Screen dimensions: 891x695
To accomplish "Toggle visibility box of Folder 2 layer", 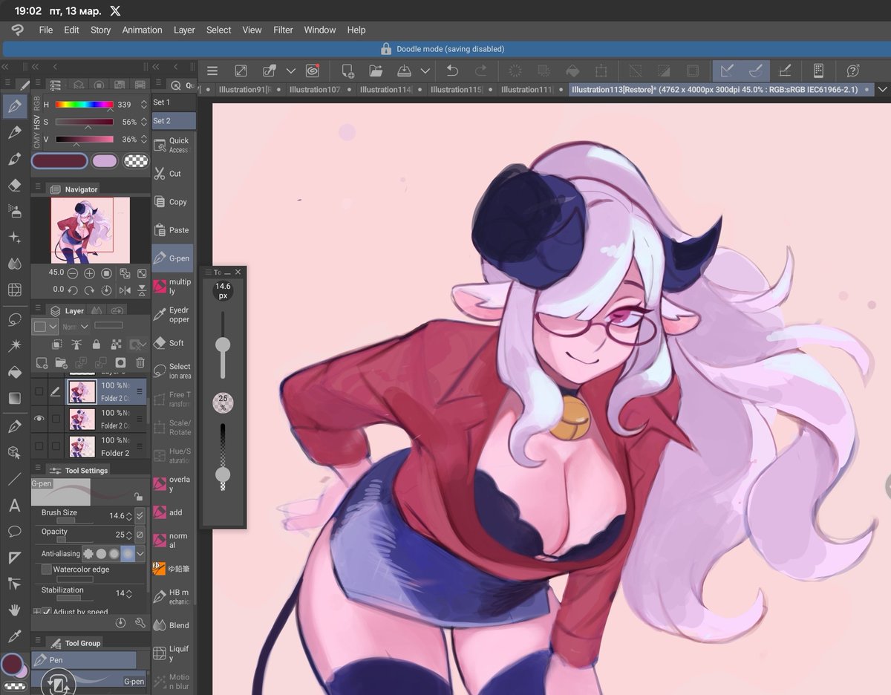I will coord(39,446).
